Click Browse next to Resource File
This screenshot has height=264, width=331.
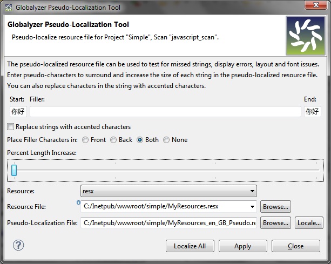275,206
